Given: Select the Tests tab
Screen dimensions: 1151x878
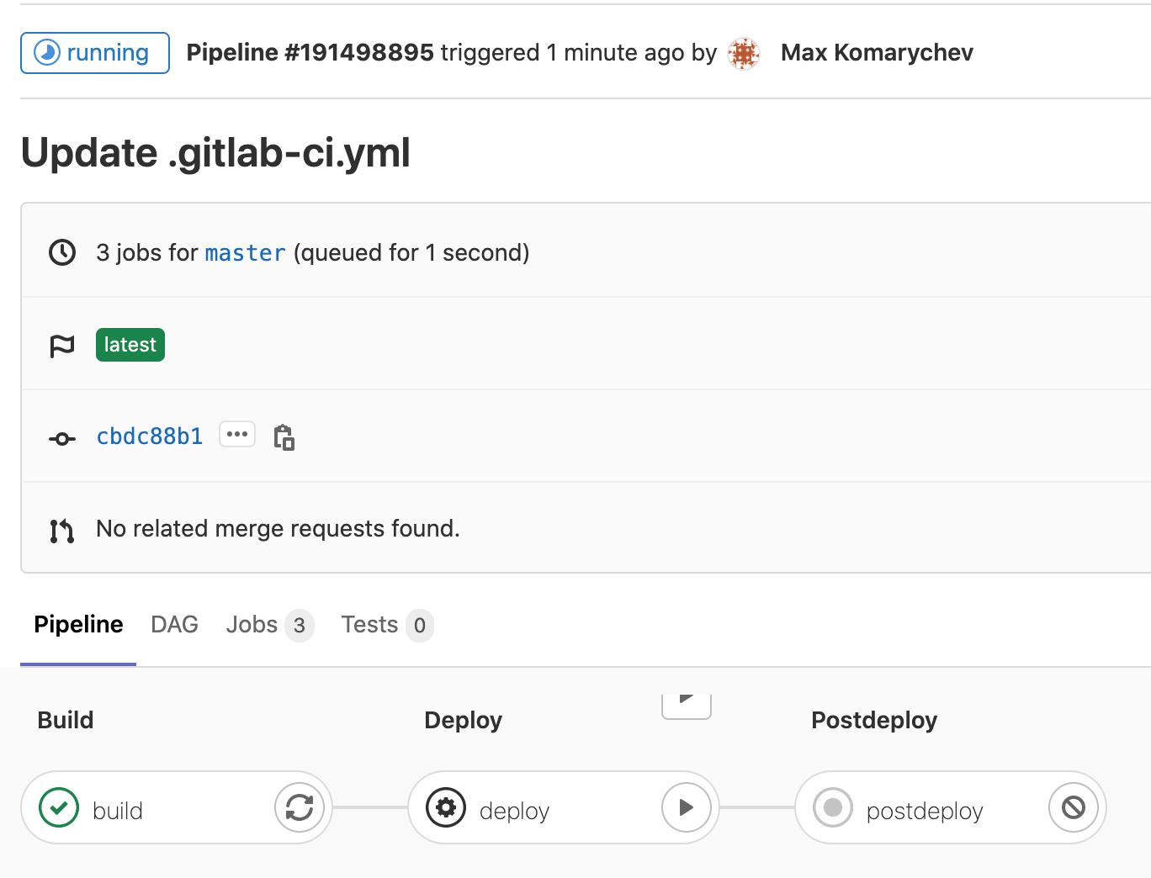Looking at the screenshot, I should click(x=369, y=625).
